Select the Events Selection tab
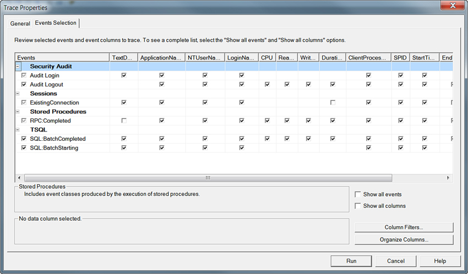This screenshot has height=274, width=468. 56,23
